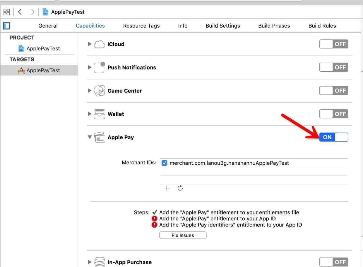
Task: Click error icon for Apple Pay App ID step
Action: pyautogui.click(x=154, y=219)
